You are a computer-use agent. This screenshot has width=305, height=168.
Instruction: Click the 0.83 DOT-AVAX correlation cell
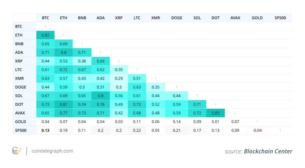[x=216, y=113]
